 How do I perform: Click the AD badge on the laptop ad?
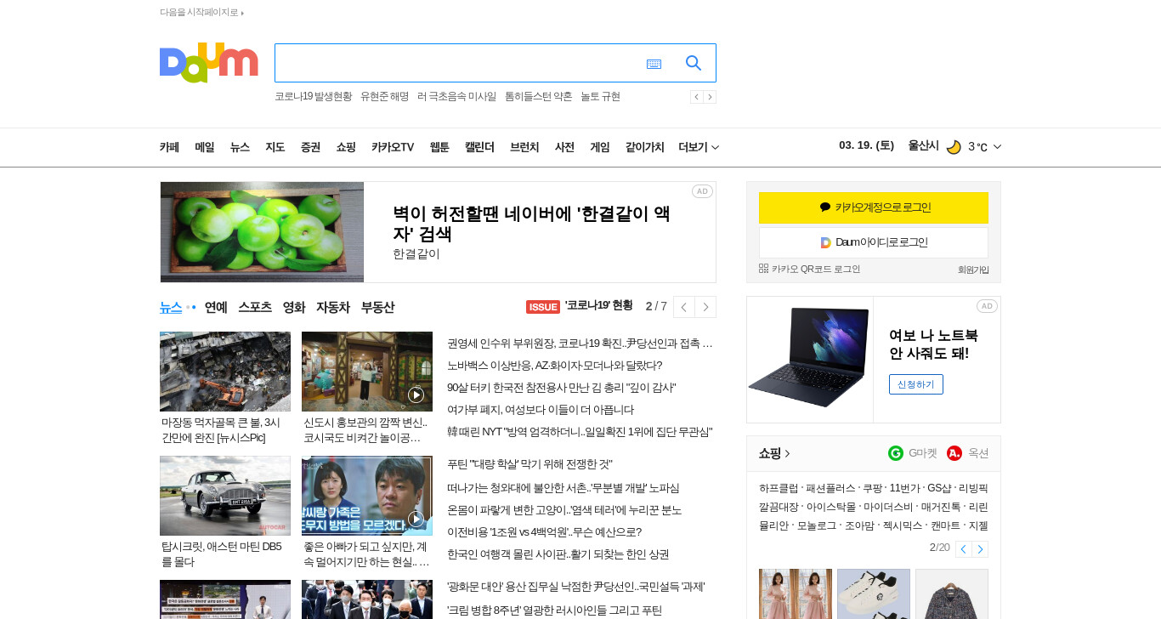(987, 306)
